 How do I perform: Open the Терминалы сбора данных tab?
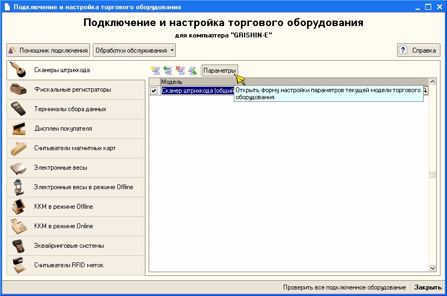(x=70, y=109)
